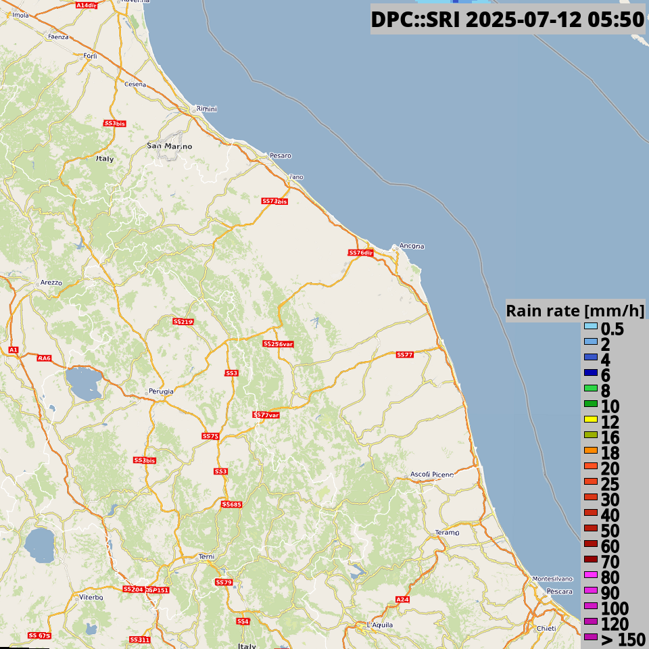Select the 10 mm/h dark green swatch
The width and height of the screenshot is (649, 649).
pyautogui.click(x=591, y=404)
